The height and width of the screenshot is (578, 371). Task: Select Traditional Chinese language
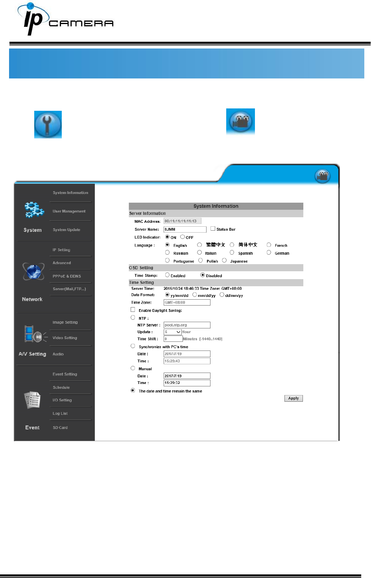pyautogui.click(x=199, y=245)
